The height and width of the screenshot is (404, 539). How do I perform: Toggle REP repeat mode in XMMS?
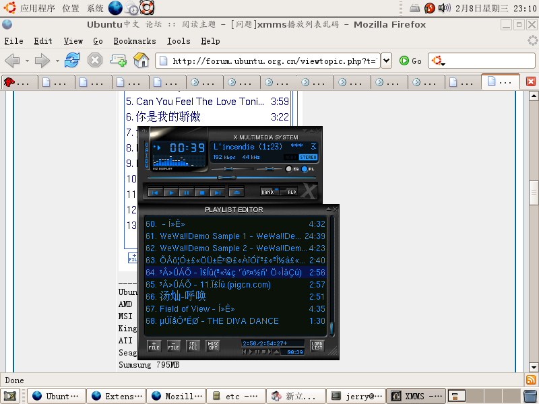[x=289, y=192]
